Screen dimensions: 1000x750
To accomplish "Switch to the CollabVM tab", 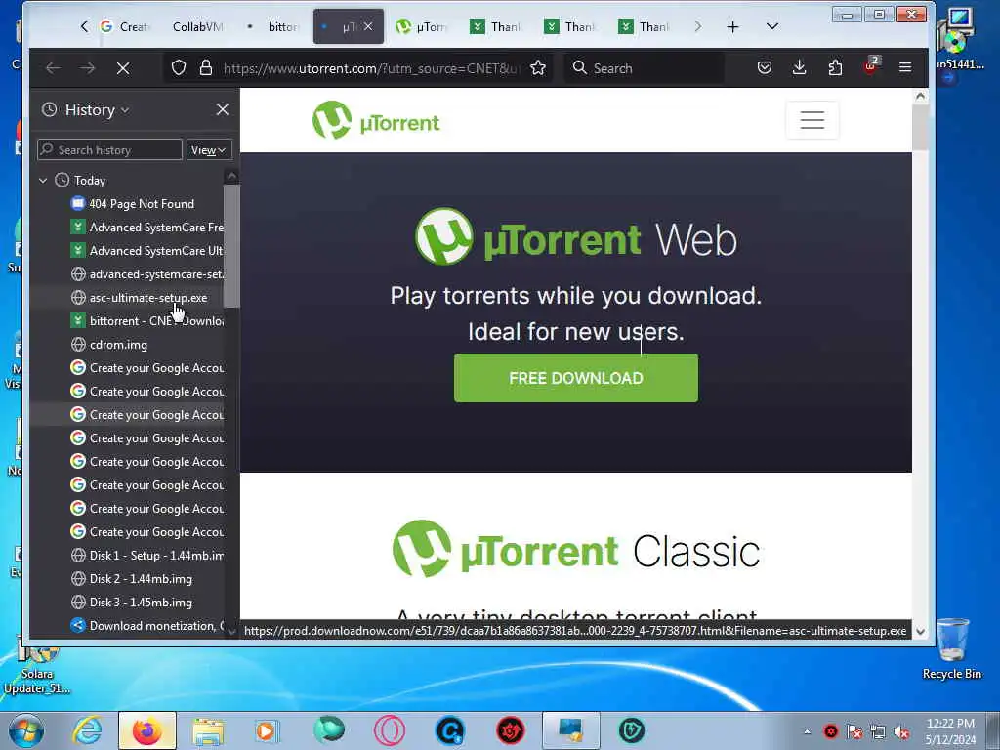I will click(x=197, y=26).
